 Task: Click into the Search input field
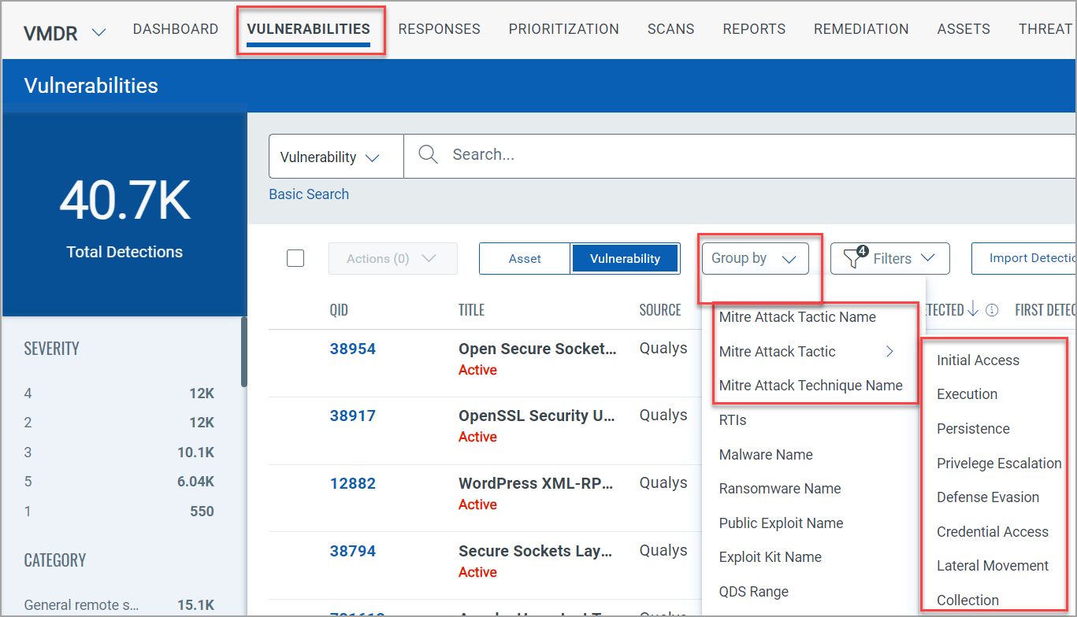pyautogui.click(x=709, y=155)
